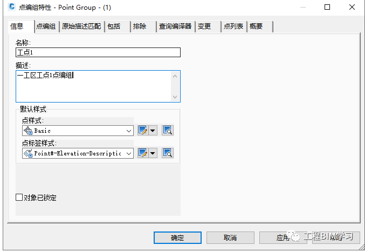Click the point label style detail preview icon
Screen dimensions: 365x252
pos(168,153)
